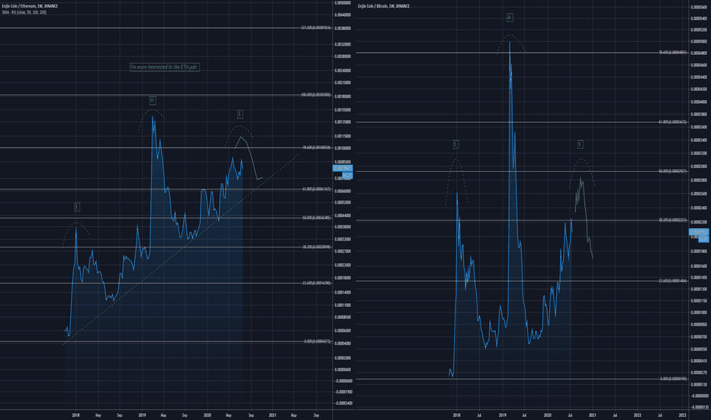
Task: Click the 2018 label on the Ethereum time axis
Action: tap(76, 415)
